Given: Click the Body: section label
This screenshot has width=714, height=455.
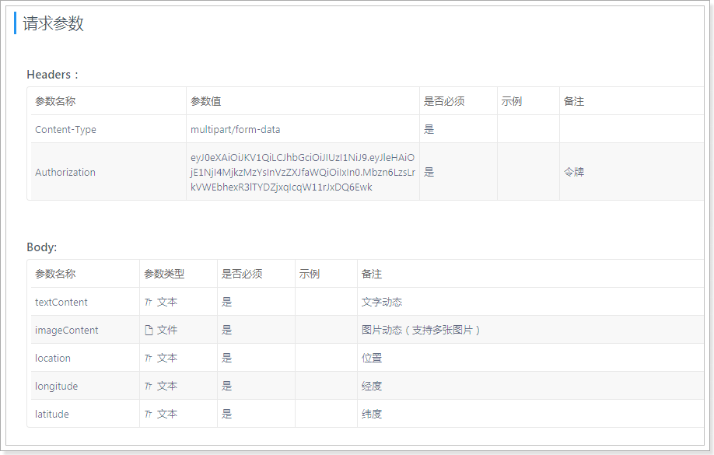Looking at the screenshot, I should point(42,247).
